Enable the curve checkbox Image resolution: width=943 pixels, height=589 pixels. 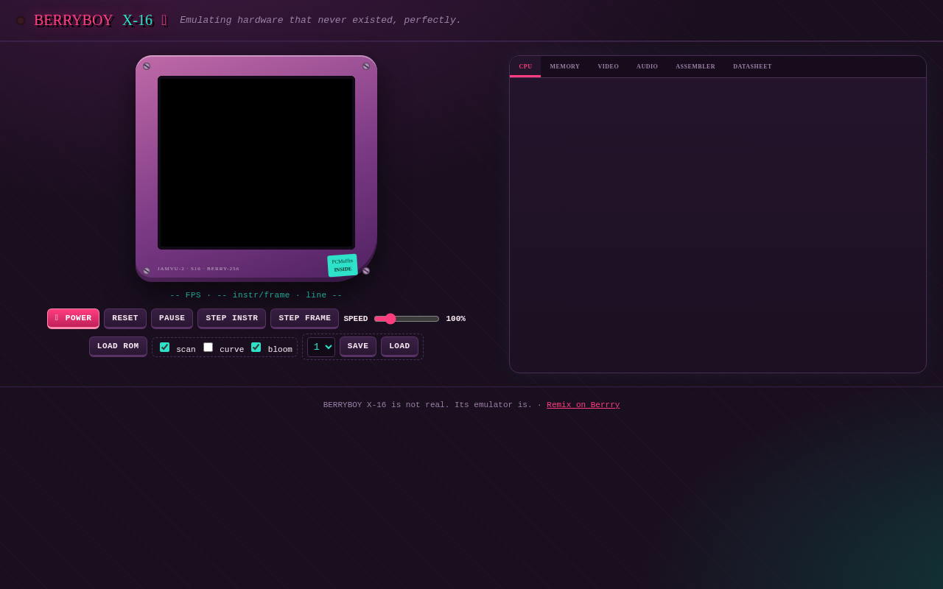208,347
